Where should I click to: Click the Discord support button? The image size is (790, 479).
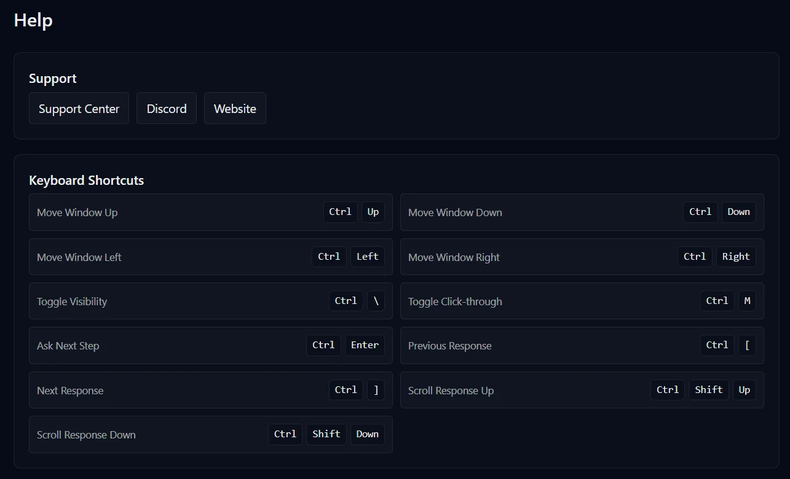click(x=167, y=108)
